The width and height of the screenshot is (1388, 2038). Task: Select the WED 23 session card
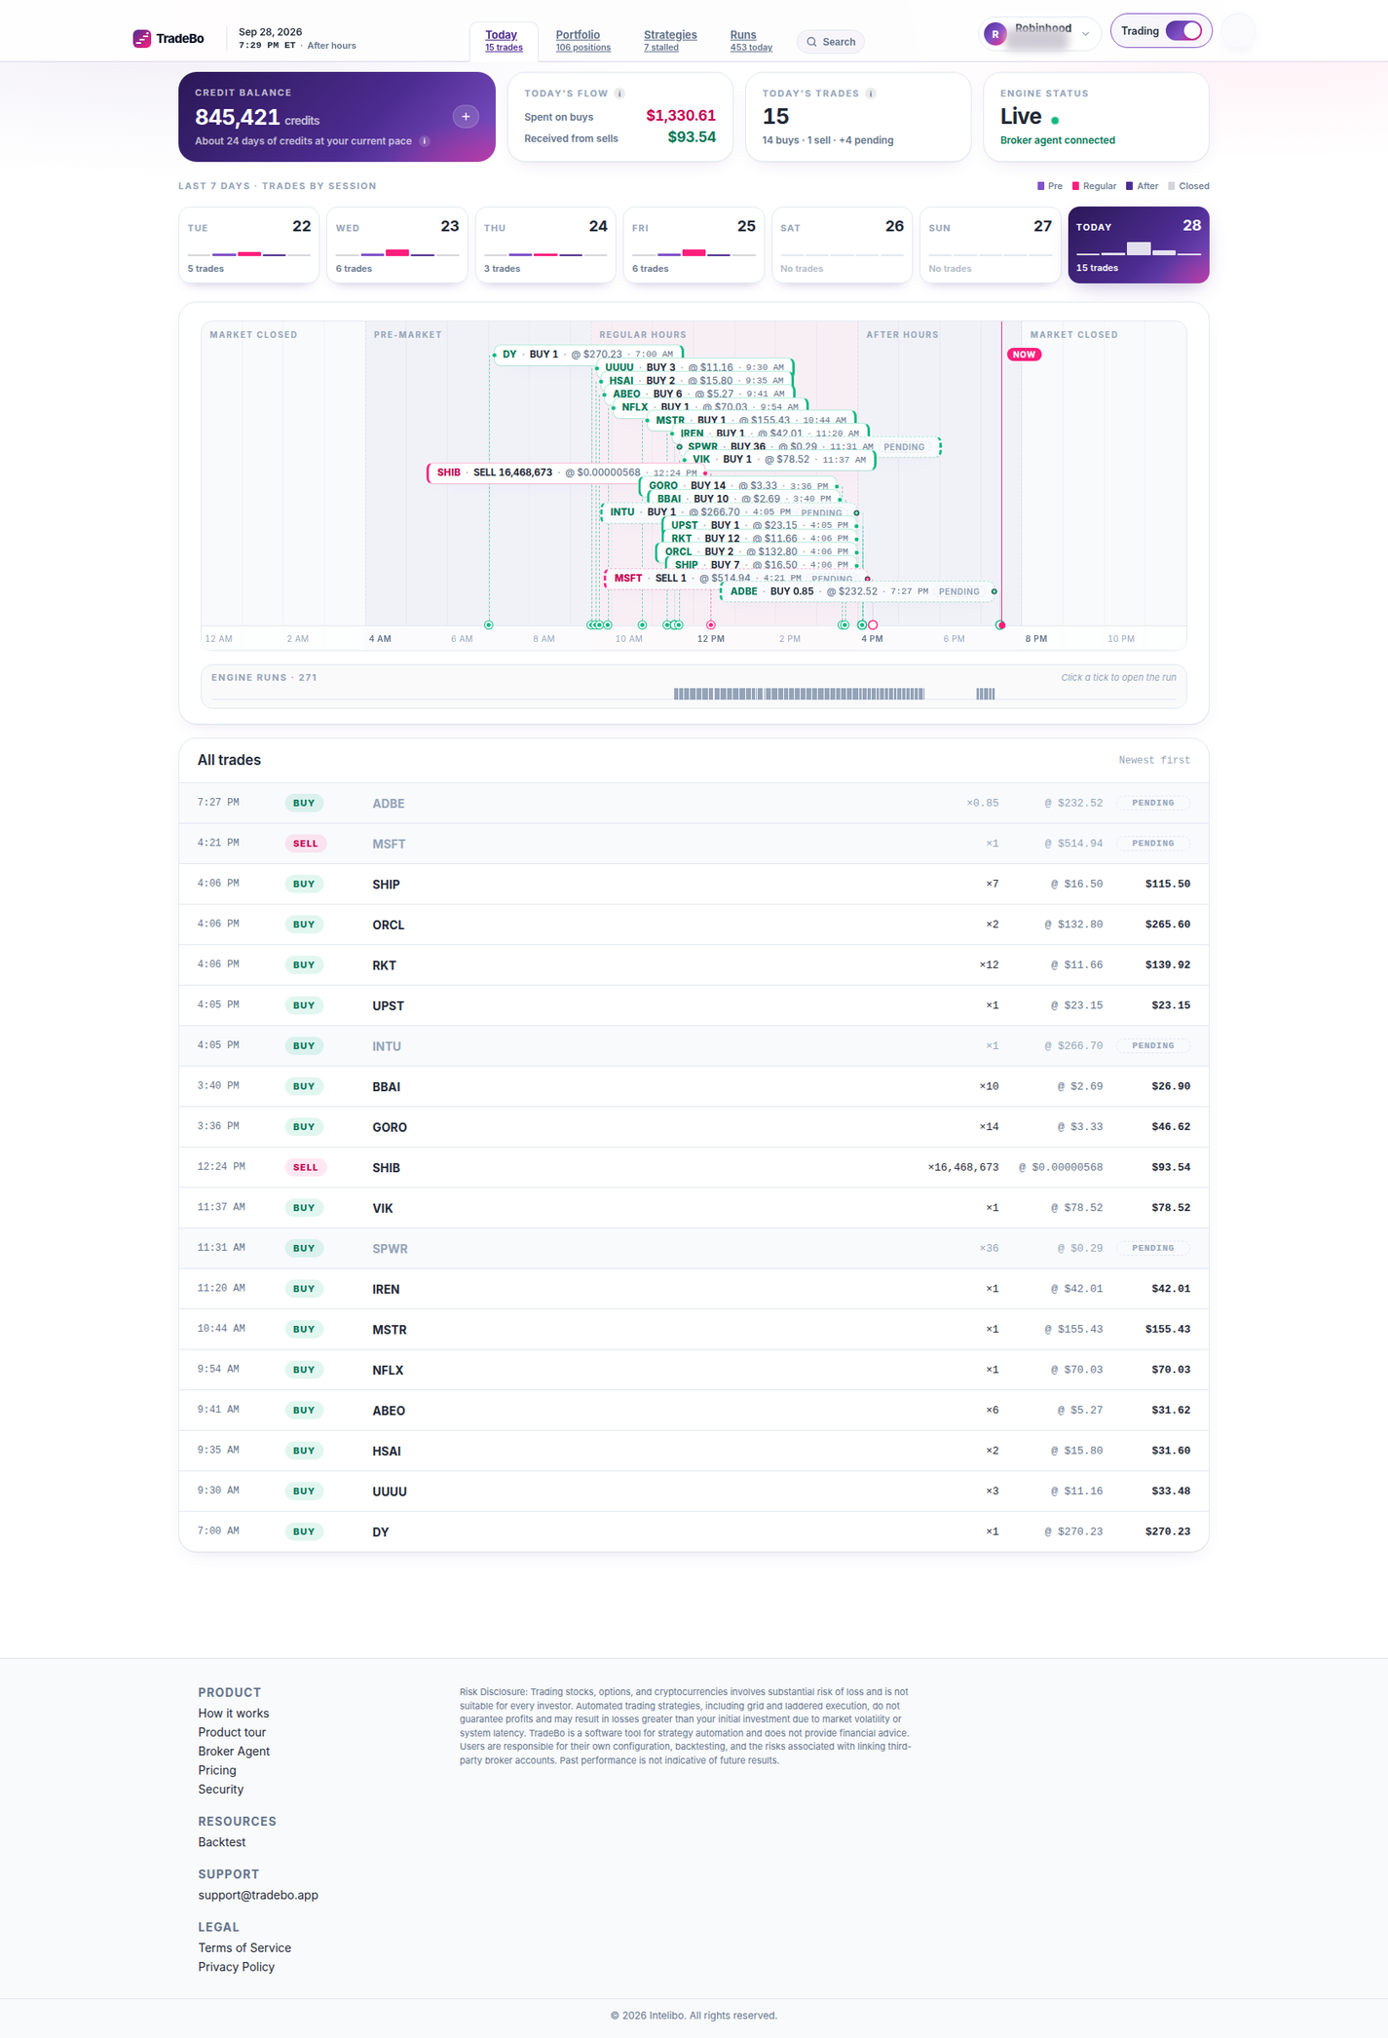pyautogui.click(x=397, y=245)
